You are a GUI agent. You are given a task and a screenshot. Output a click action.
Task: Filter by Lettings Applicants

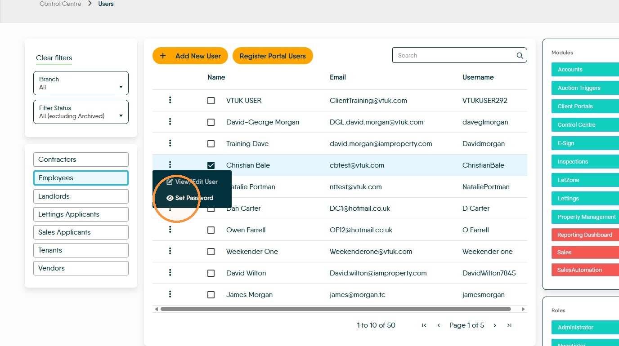(81, 214)
